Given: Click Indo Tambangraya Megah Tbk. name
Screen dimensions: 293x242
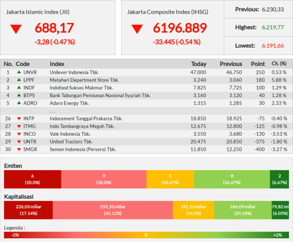Looking at the screenshot, I should pos(82,126).
